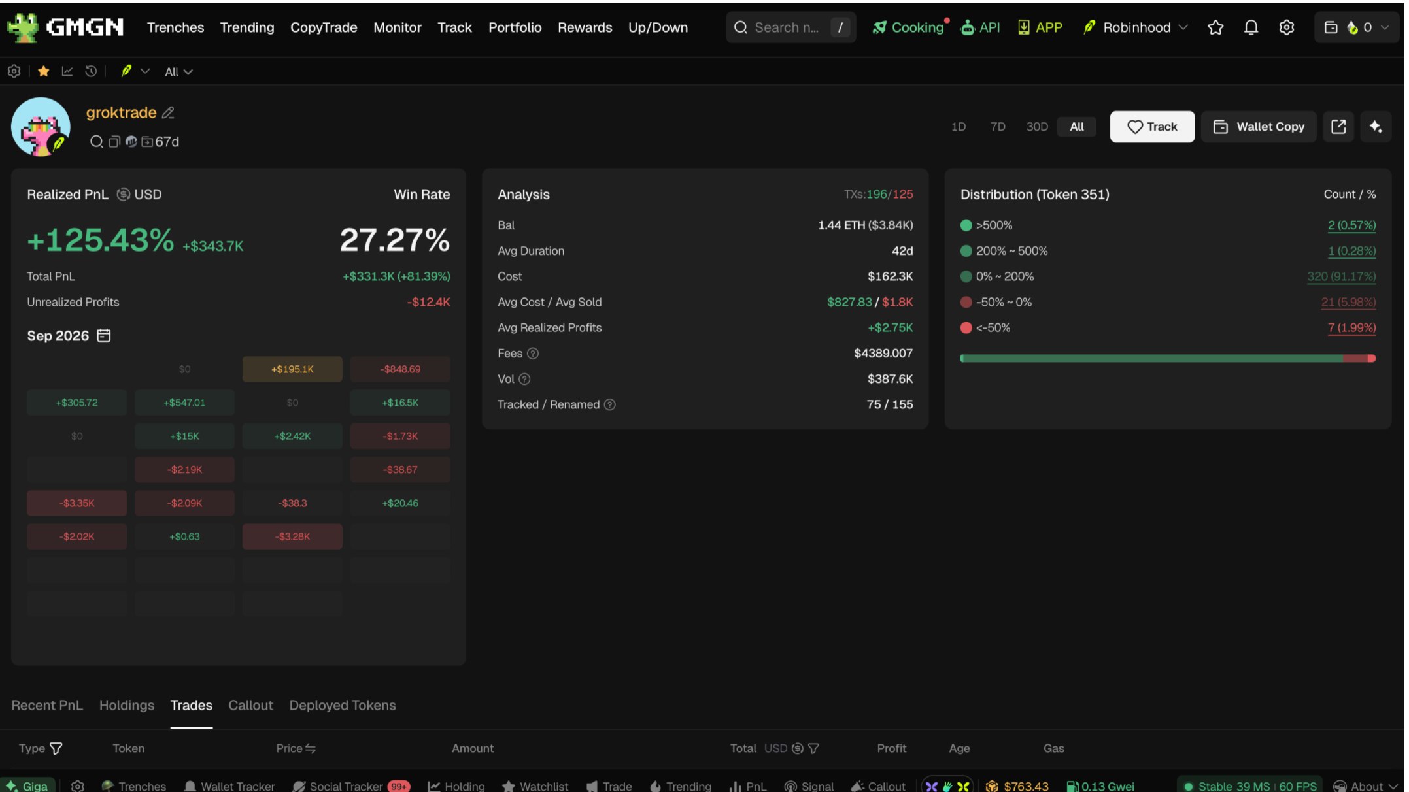Screen dimensions: 1409x792
Task: Click the yellow star in the sub-toolbar
Action: (x=44, y=72)
